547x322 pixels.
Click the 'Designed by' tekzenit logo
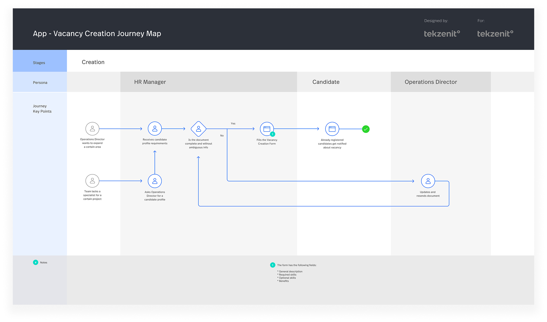click(442, 34)
